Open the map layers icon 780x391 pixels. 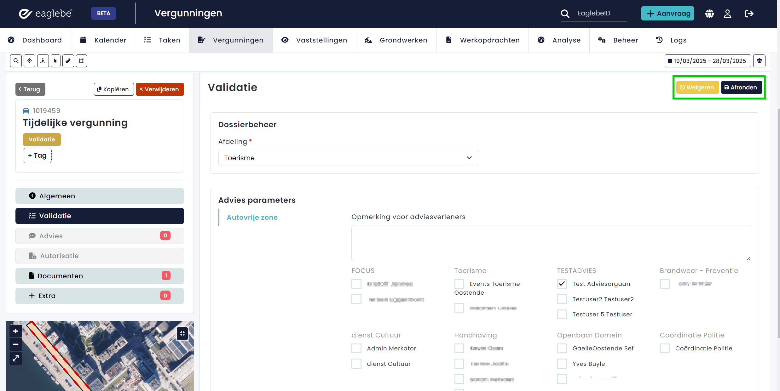pyautogui.click(x=759, y=61)
